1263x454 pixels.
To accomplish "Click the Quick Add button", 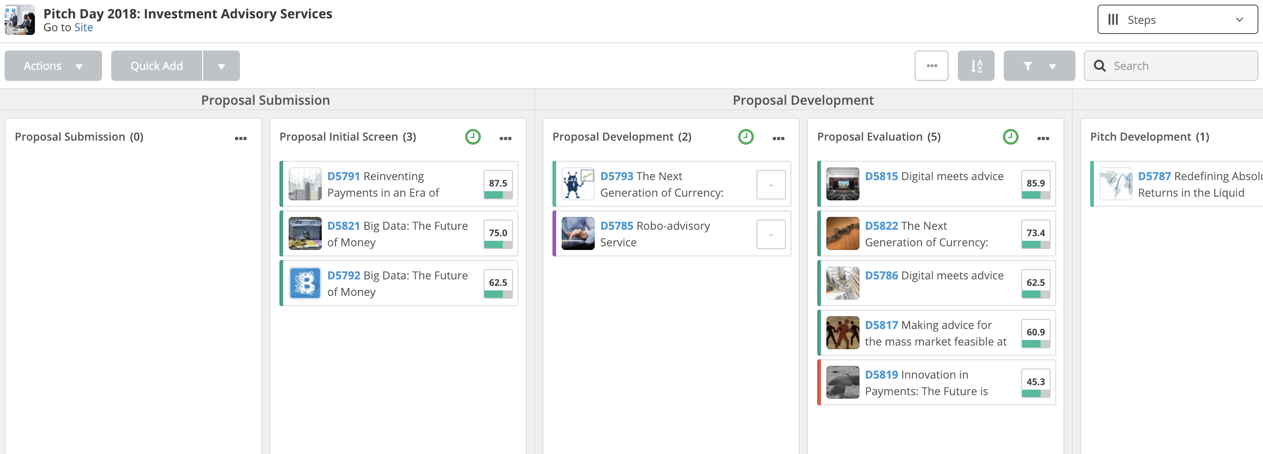I will [156, 66].
